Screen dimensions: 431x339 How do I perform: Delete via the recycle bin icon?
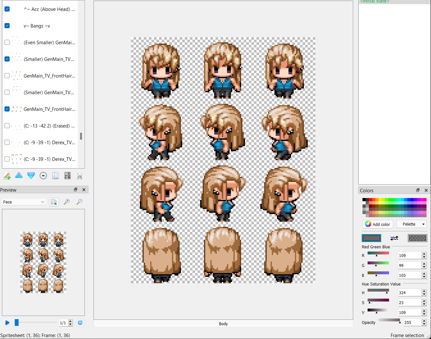80,176
